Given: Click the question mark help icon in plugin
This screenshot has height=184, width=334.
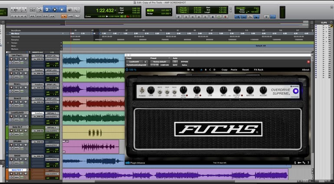Looking at the screenshot, I should click(308, 163).
